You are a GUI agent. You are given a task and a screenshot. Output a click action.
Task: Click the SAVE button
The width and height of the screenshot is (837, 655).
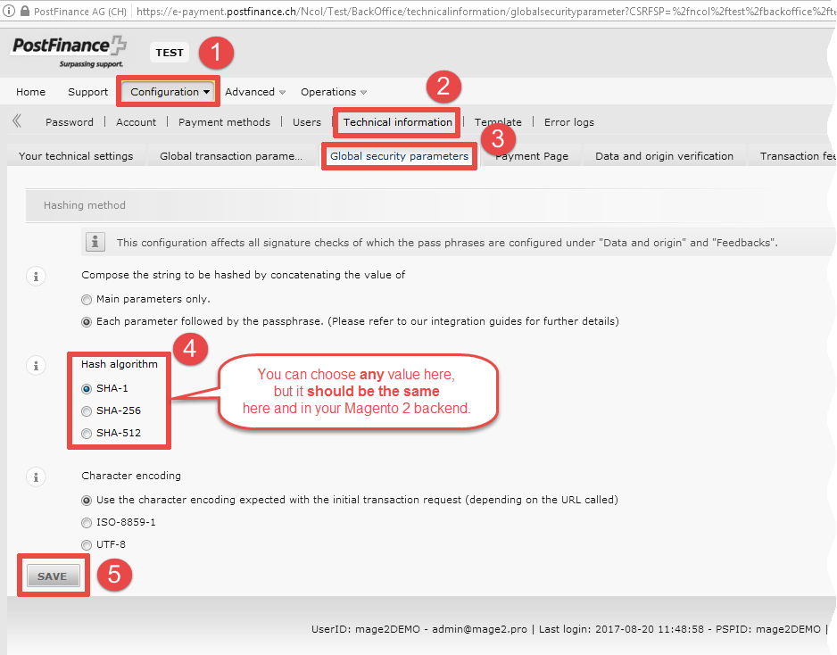coord(53,576)
